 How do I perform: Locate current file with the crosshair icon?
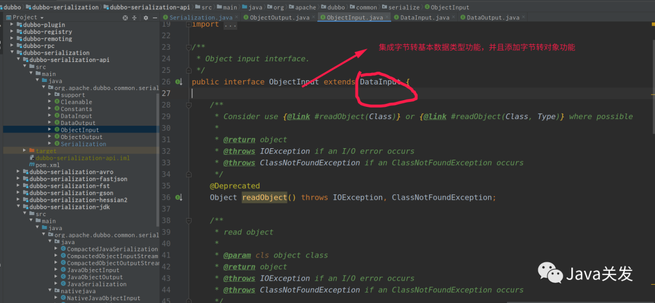pyautogui.click(x=125, y=18)
